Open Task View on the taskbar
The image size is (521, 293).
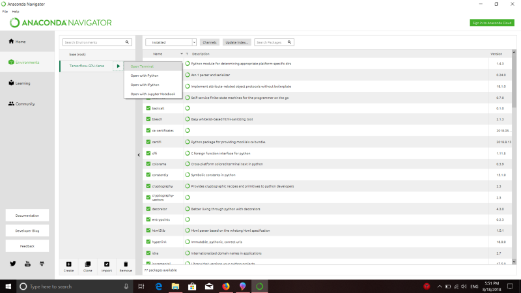coord(141,286)
